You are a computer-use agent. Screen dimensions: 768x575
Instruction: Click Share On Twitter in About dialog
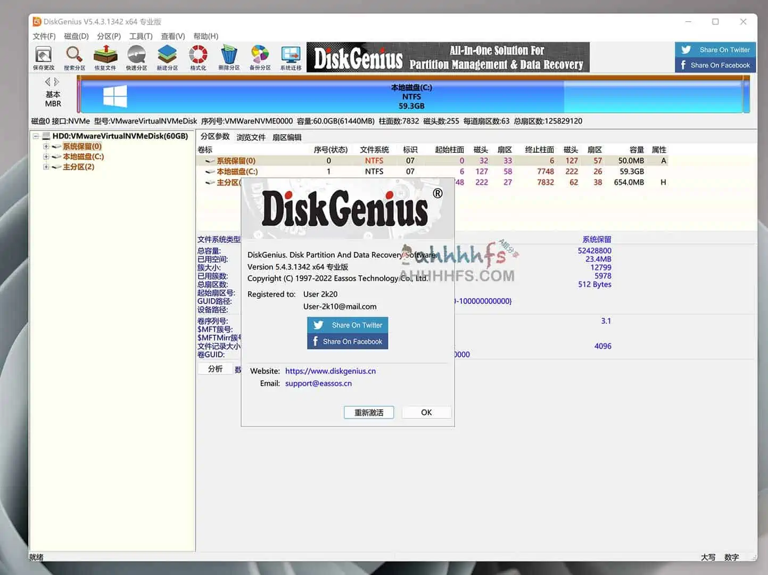[x=348, y=325]
